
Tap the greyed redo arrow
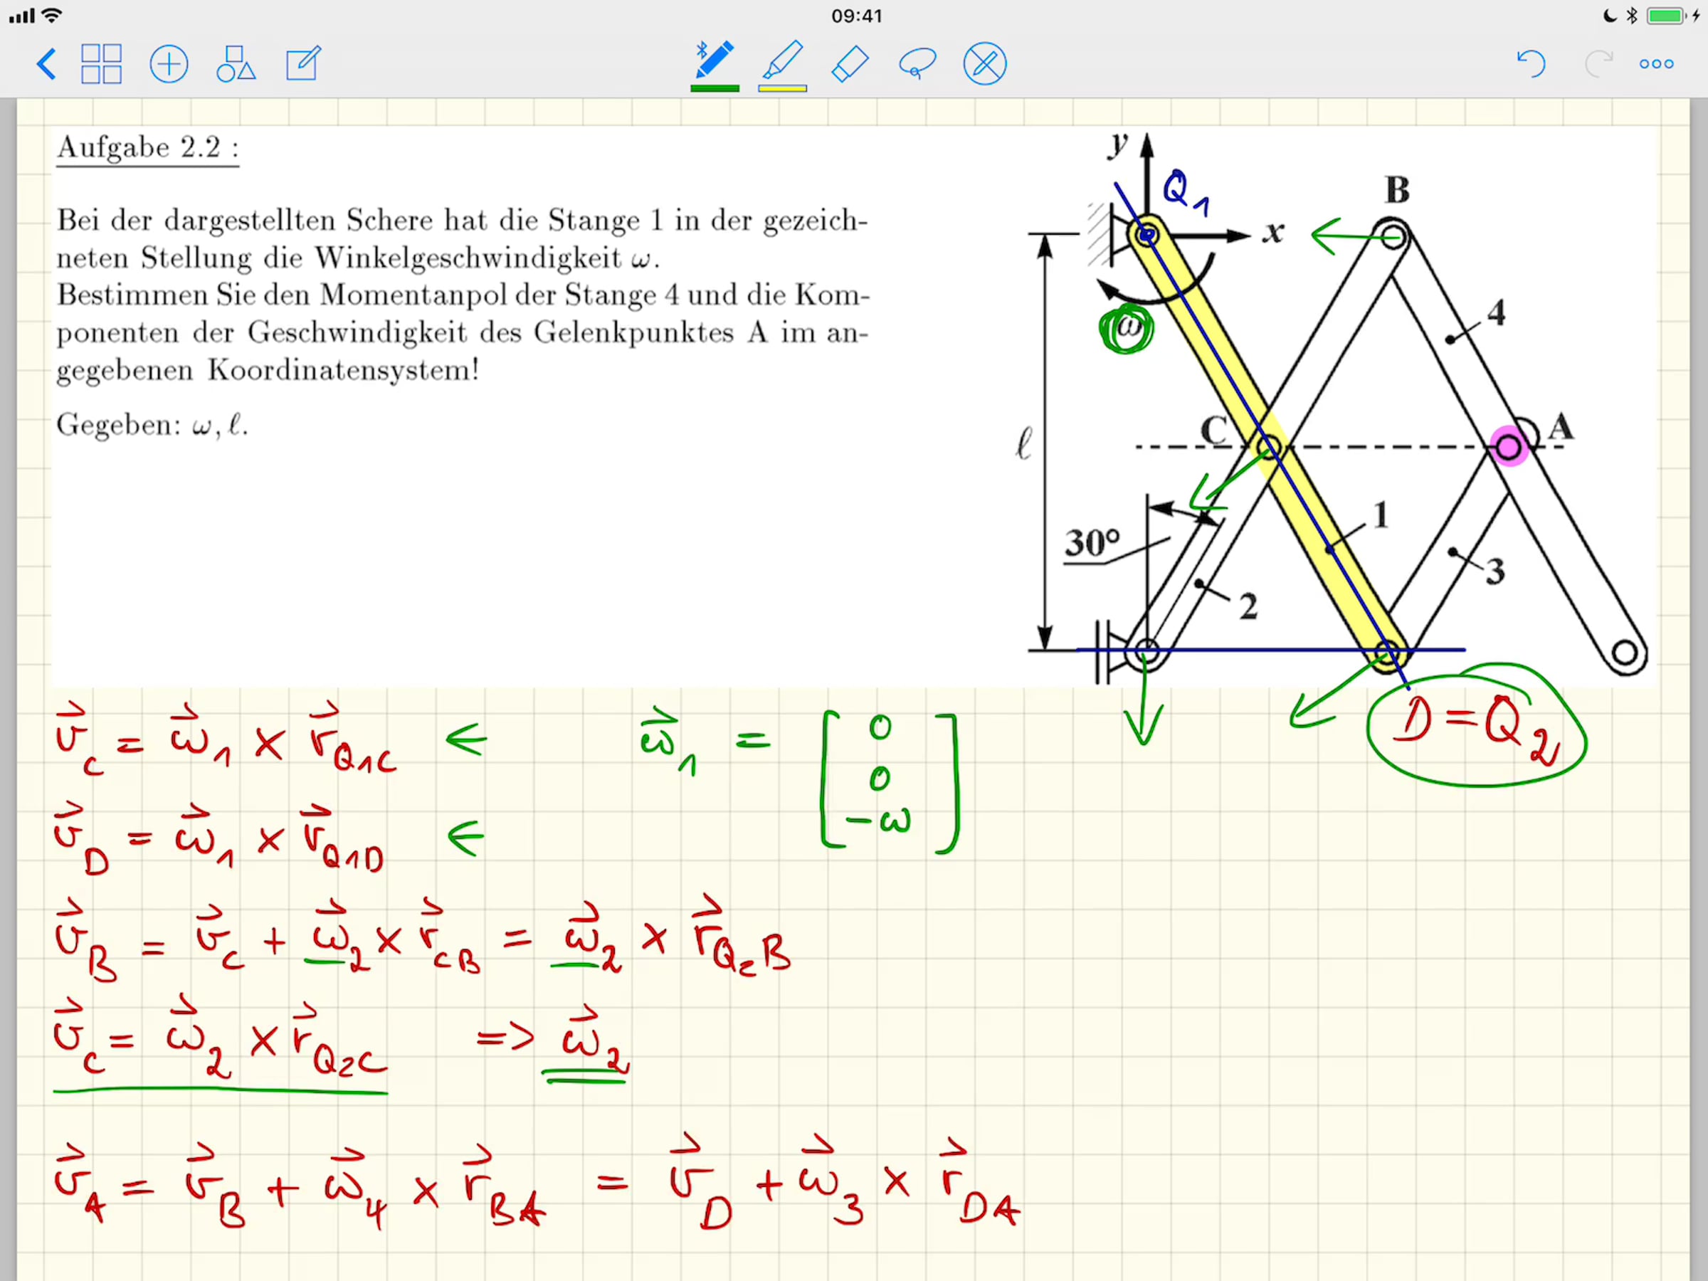tap(1598, 64)
